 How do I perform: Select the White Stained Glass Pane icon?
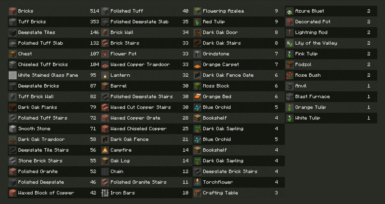(13, 75)
